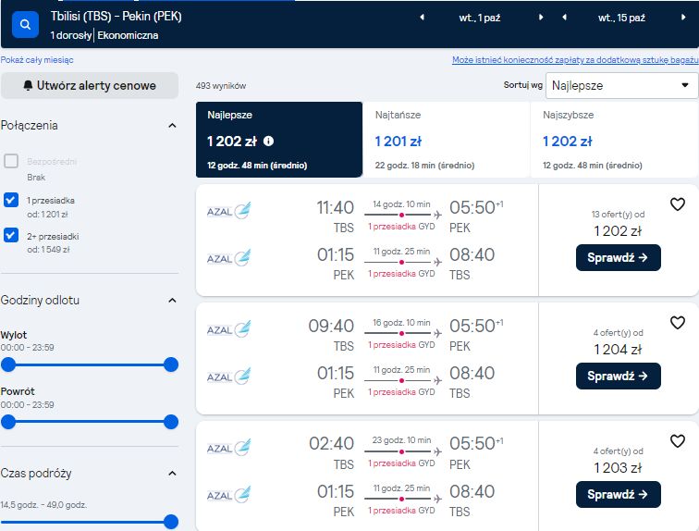Click the Czas podróży slider handle
This screenshot has width=699, height=531.
171,522
